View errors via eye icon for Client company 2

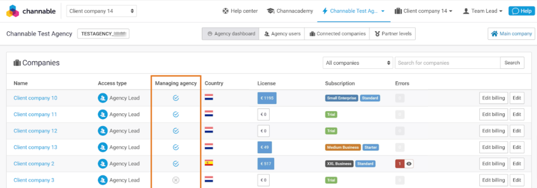click(x=409, y=164)
